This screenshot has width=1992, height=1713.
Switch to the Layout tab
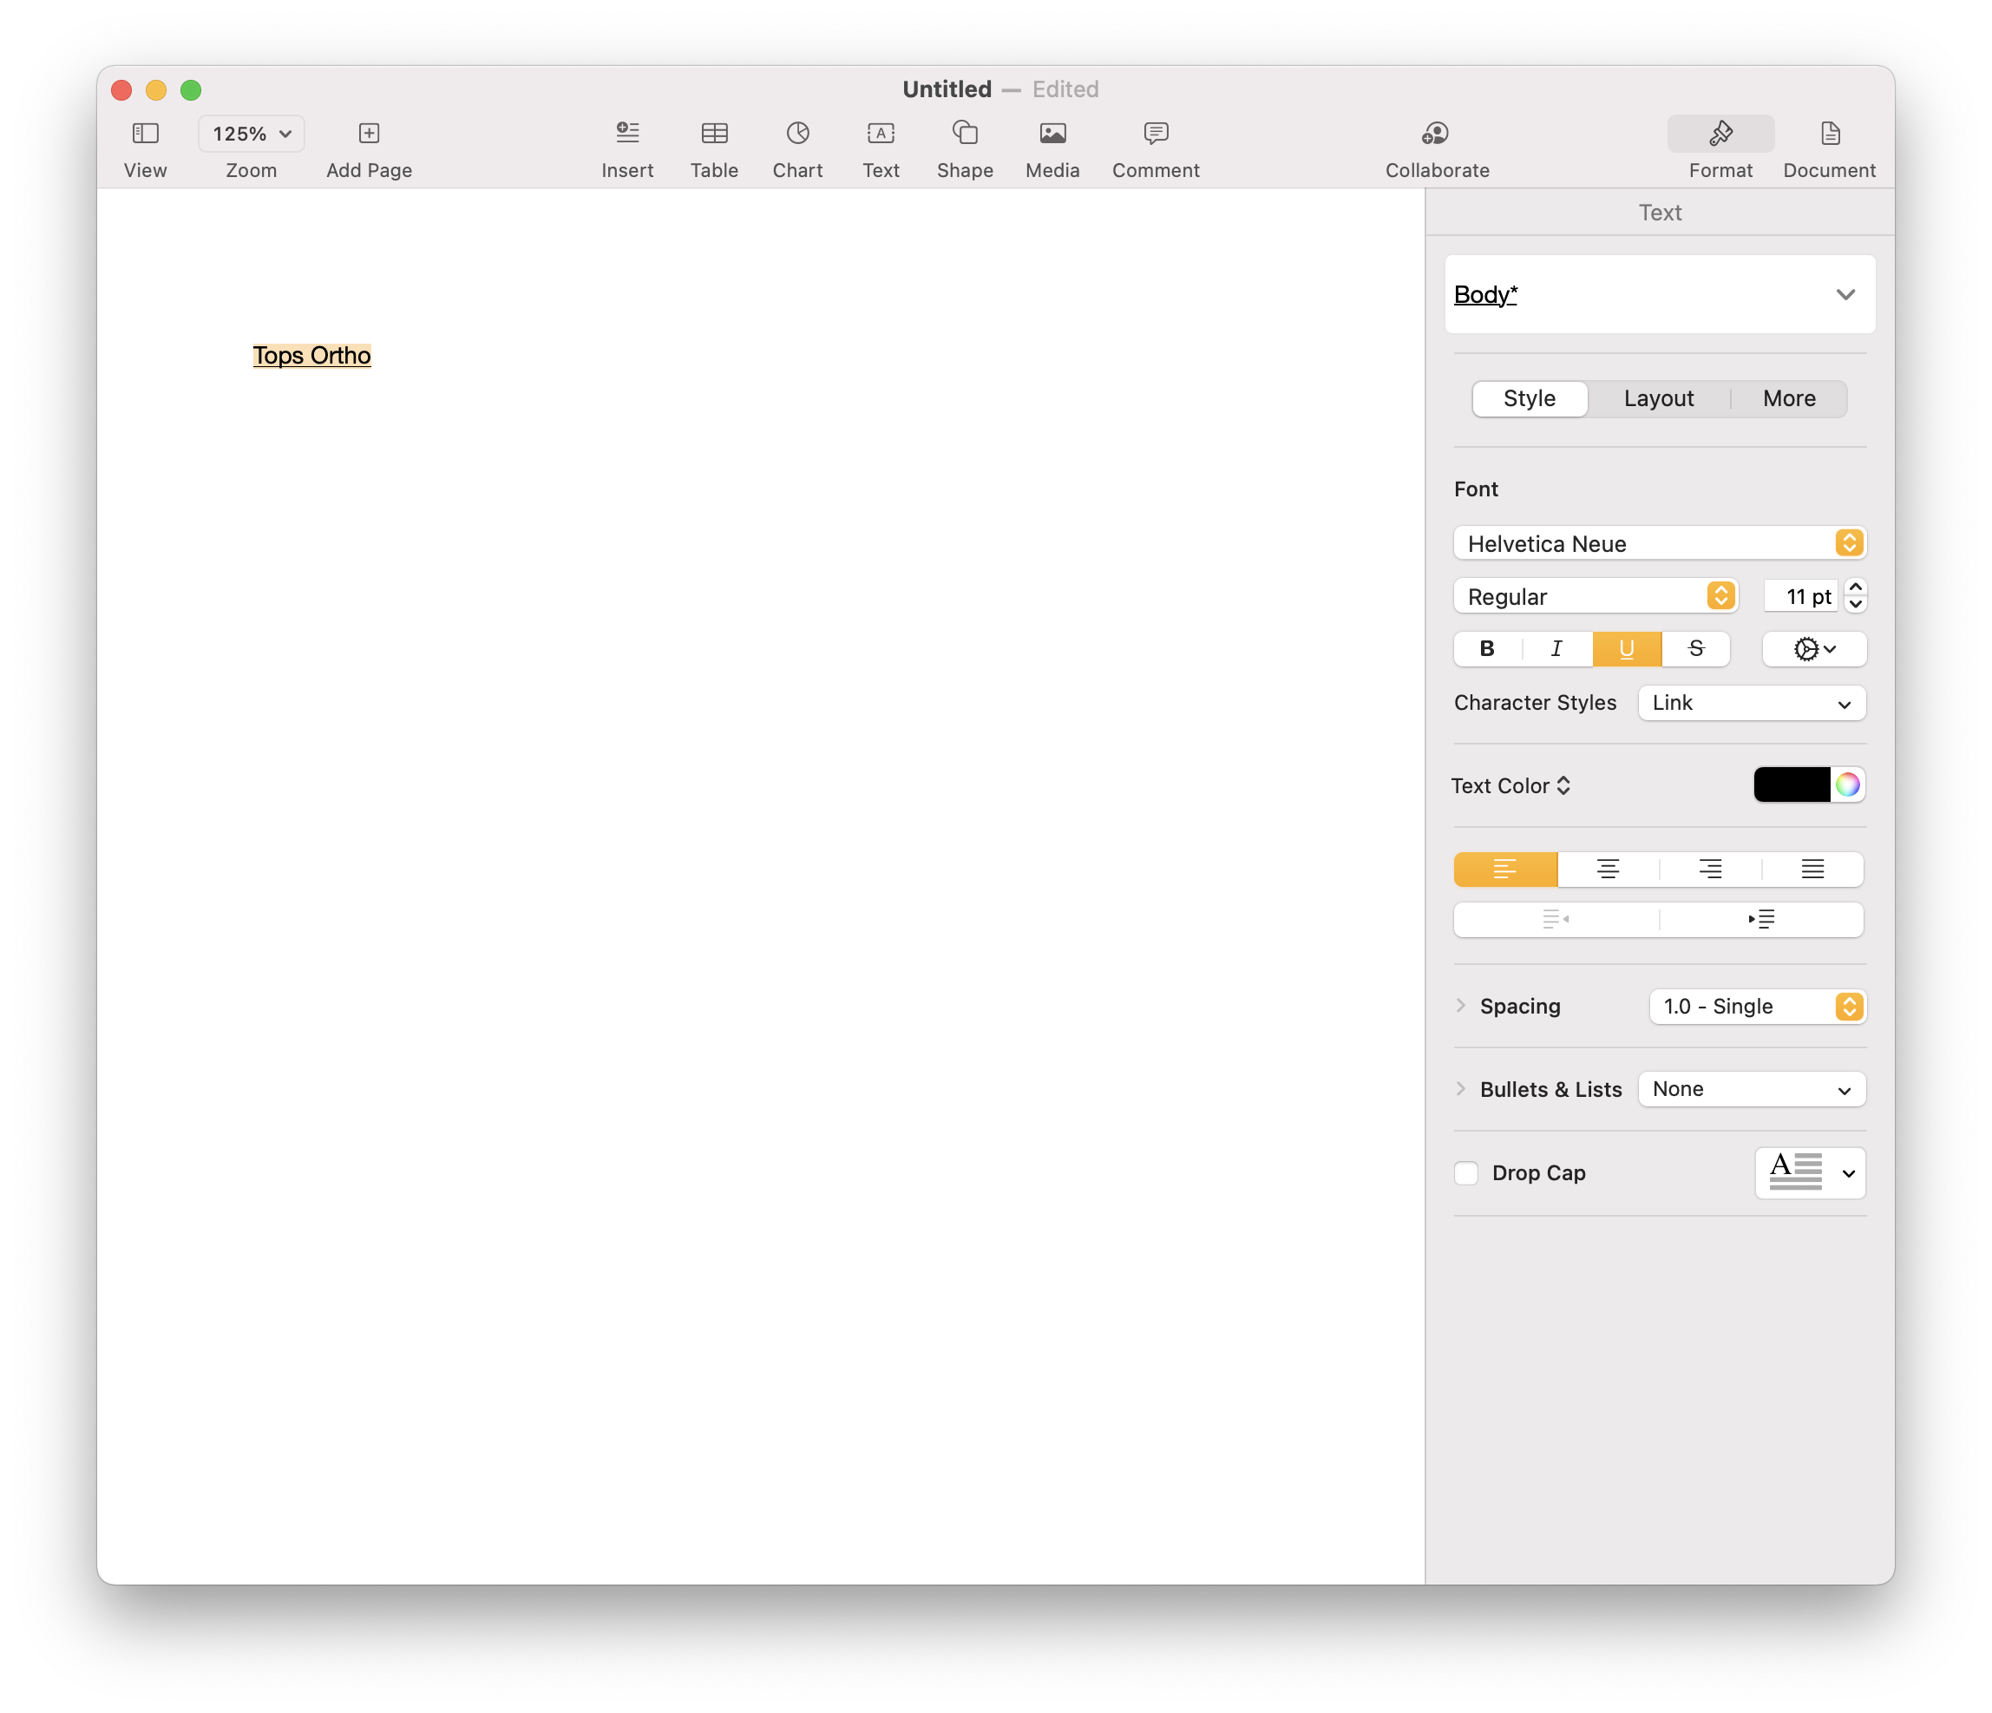tap(1657, 398)
